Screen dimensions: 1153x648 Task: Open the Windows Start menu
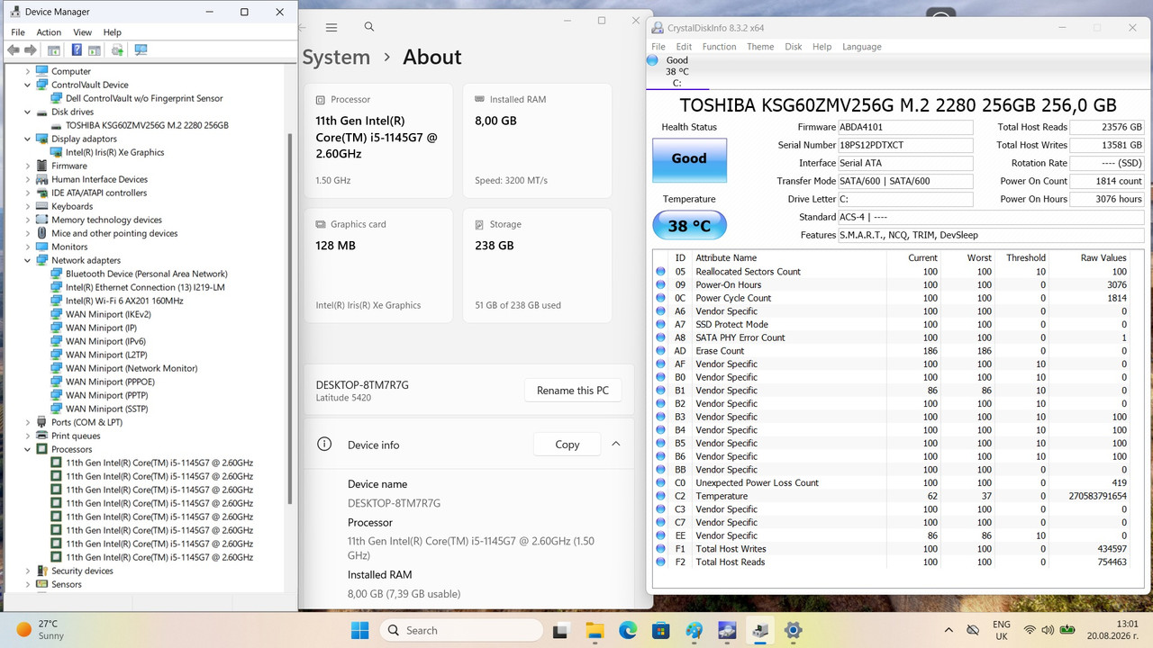[x=359, y=630]
